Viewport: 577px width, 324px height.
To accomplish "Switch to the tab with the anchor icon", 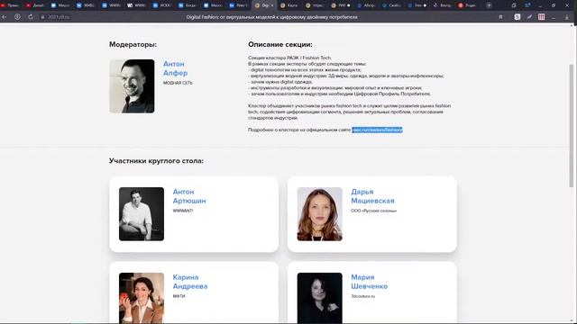I will (443, 5).
